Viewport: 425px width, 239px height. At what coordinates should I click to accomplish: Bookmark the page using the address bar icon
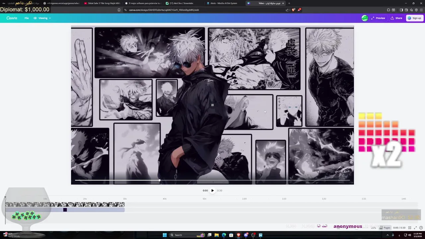tap(119, 10)
